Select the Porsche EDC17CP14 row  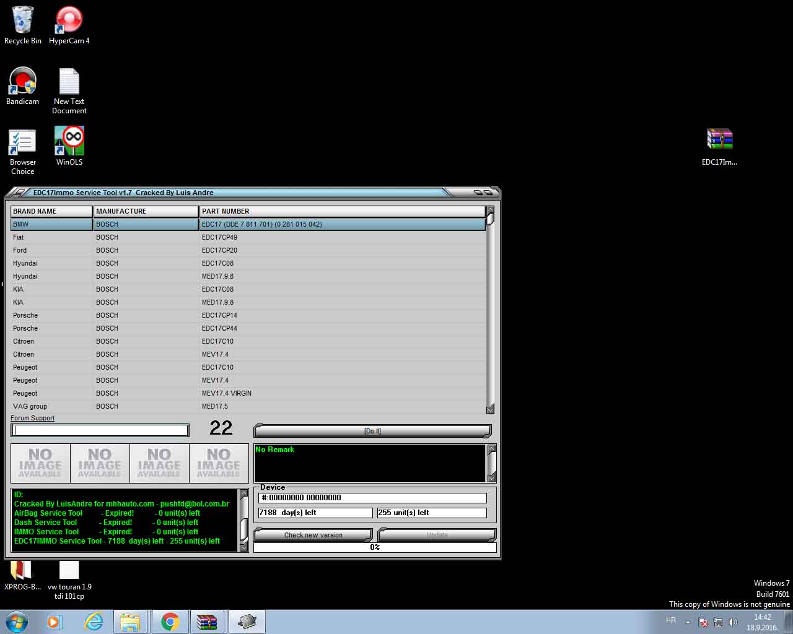pyautogui.click(x=248, y=315)
